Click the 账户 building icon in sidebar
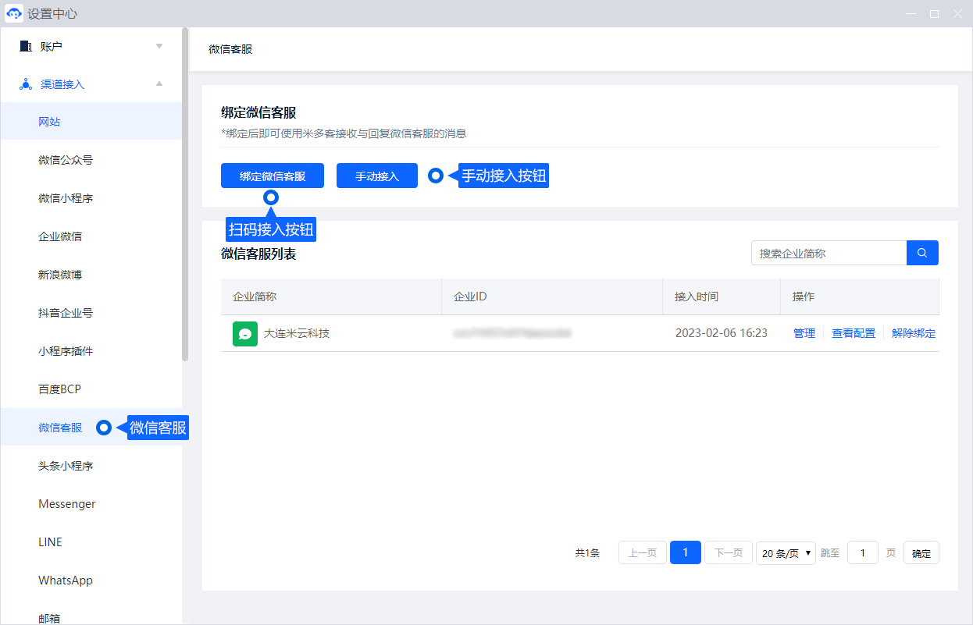 [26, 46]
